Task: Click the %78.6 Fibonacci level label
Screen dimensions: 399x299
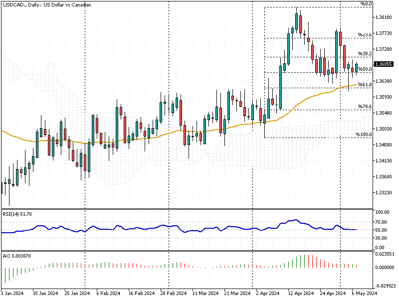Action: pyautogui.click(x=365, y=106)
